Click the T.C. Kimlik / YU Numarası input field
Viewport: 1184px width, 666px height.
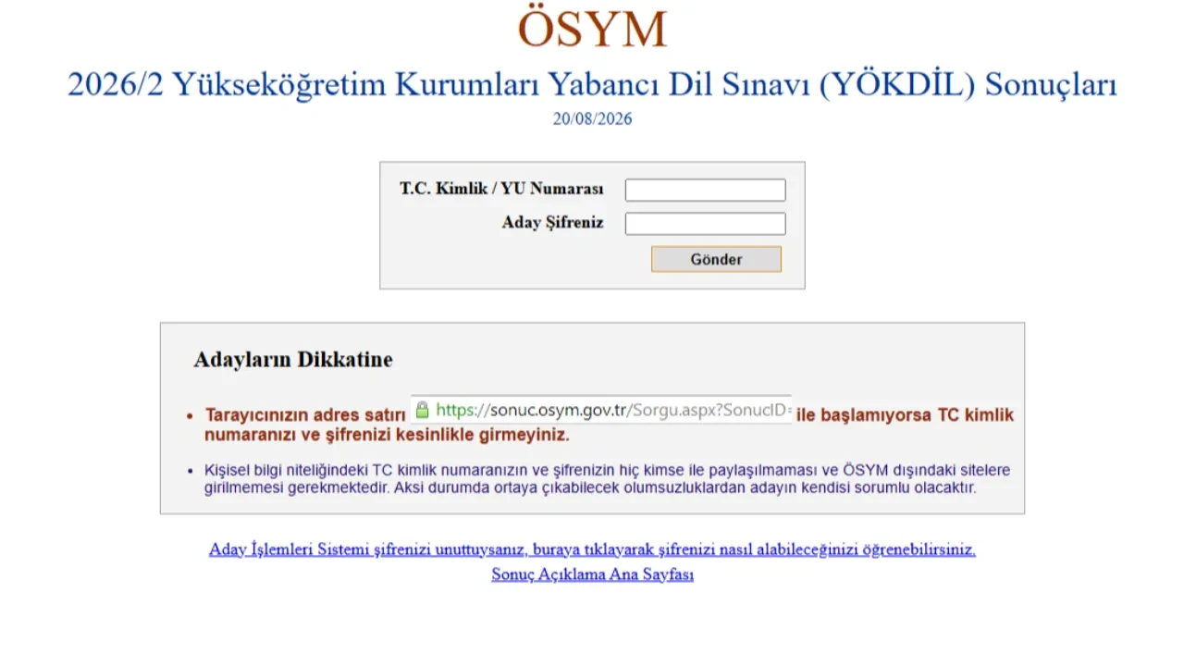coord(705,190)
